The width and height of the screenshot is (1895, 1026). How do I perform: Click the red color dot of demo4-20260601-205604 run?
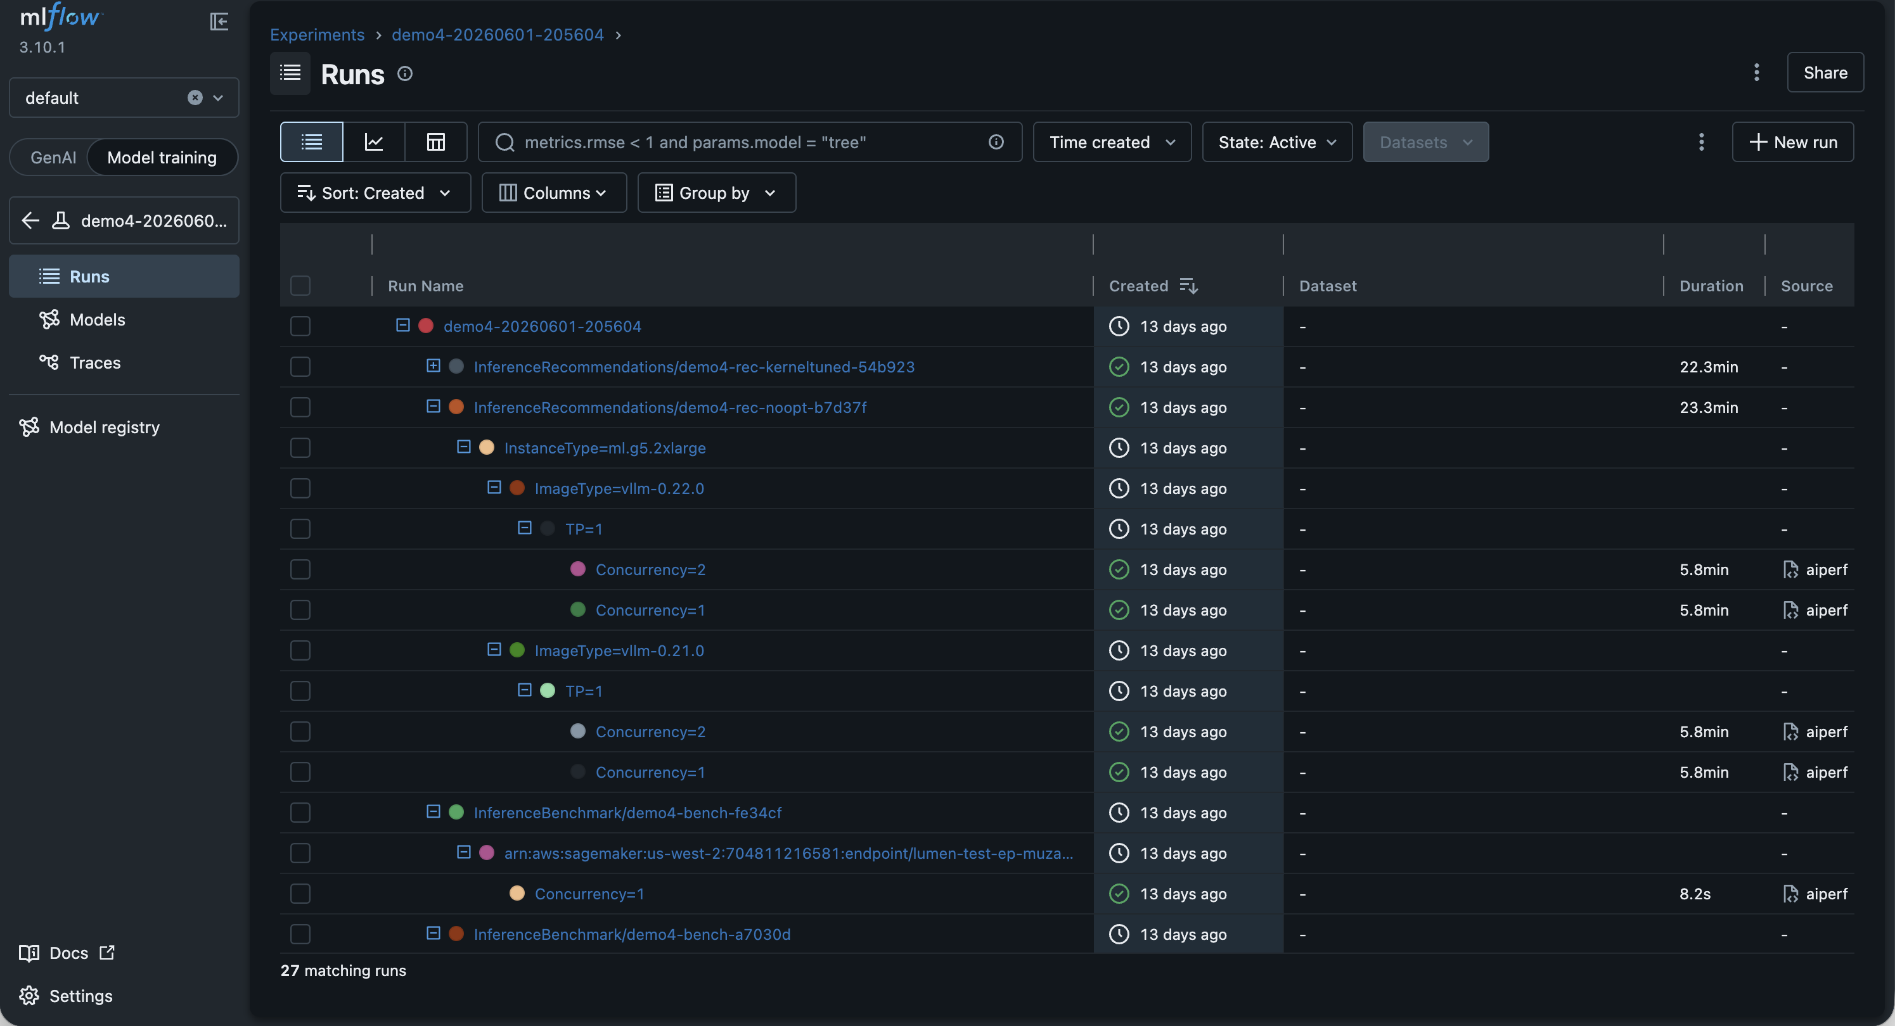coord(426,326)
